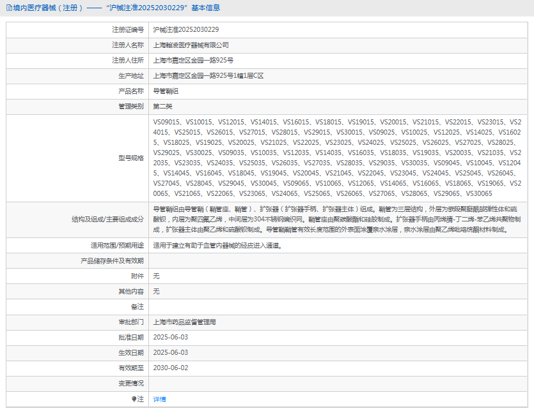Image resolution: width=534 pixels, height=411 pixels.
Task: Click the 变更情况 label
Action: (x=131, y=383)
